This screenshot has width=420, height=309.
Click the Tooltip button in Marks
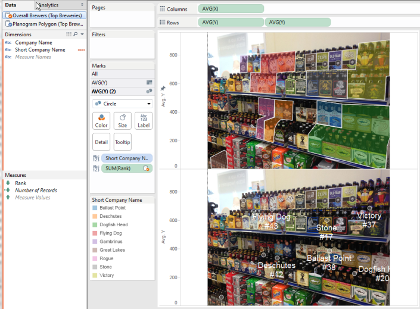coord(122,142)
